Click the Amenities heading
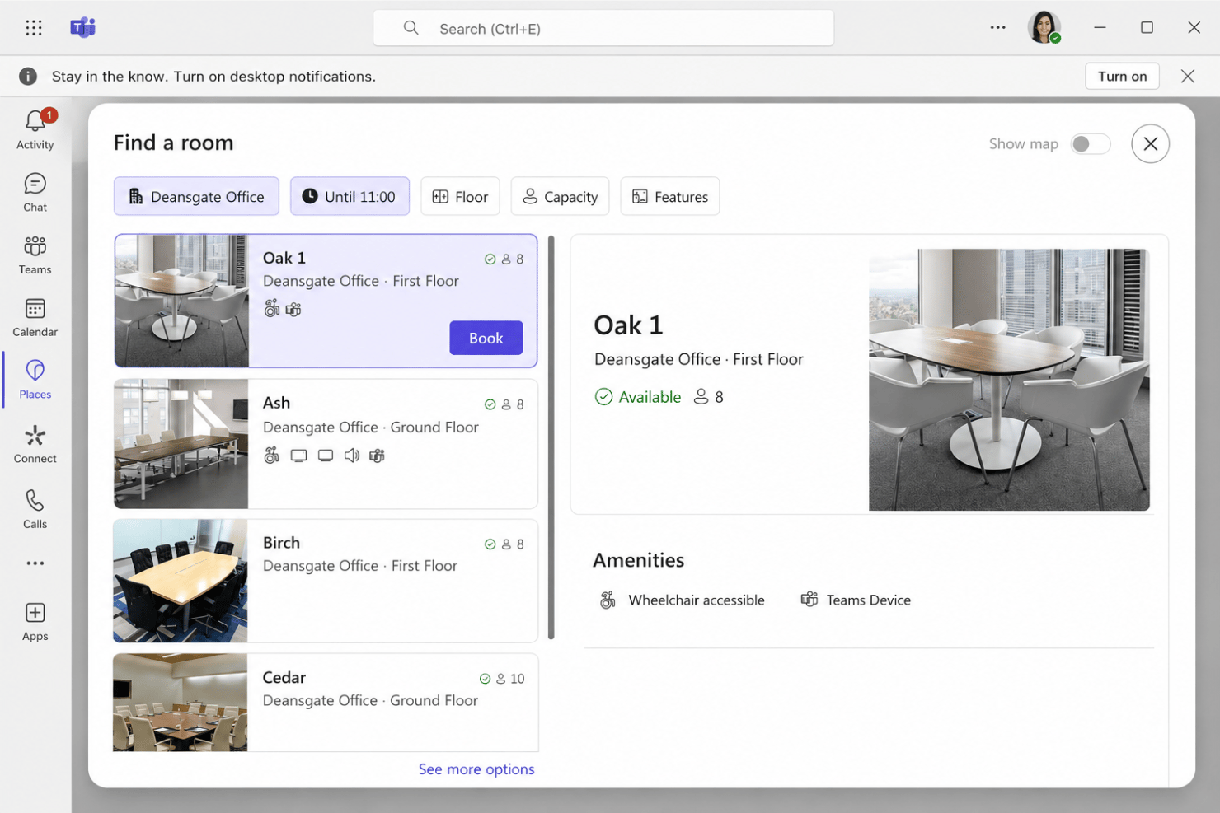1220x813 pixels. coord(638,560)
